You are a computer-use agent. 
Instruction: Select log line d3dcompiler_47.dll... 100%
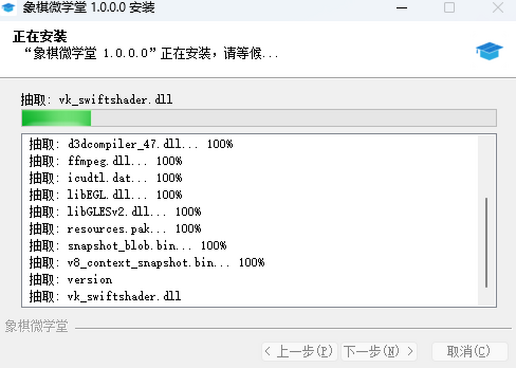[131, 144]
